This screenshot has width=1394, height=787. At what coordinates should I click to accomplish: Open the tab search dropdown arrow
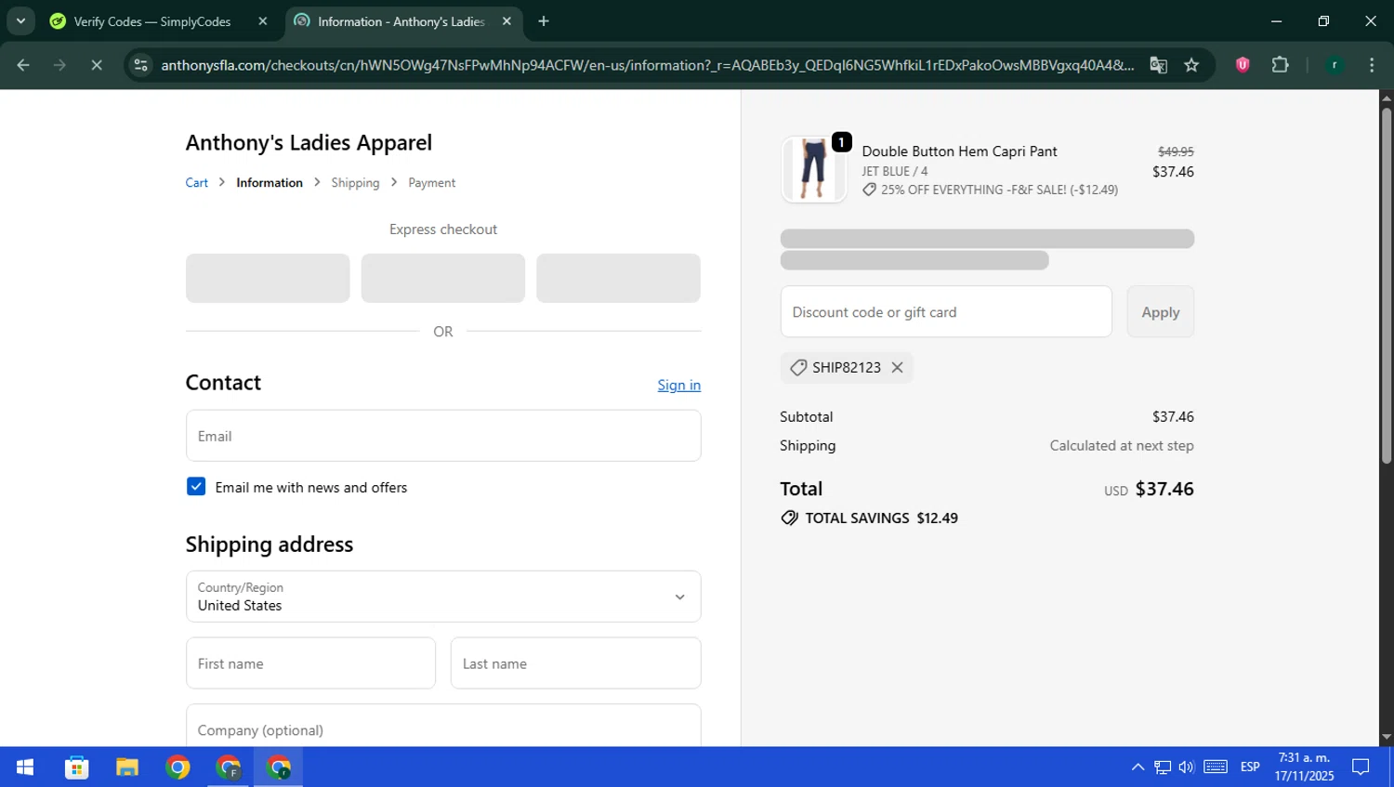point(20,20)
